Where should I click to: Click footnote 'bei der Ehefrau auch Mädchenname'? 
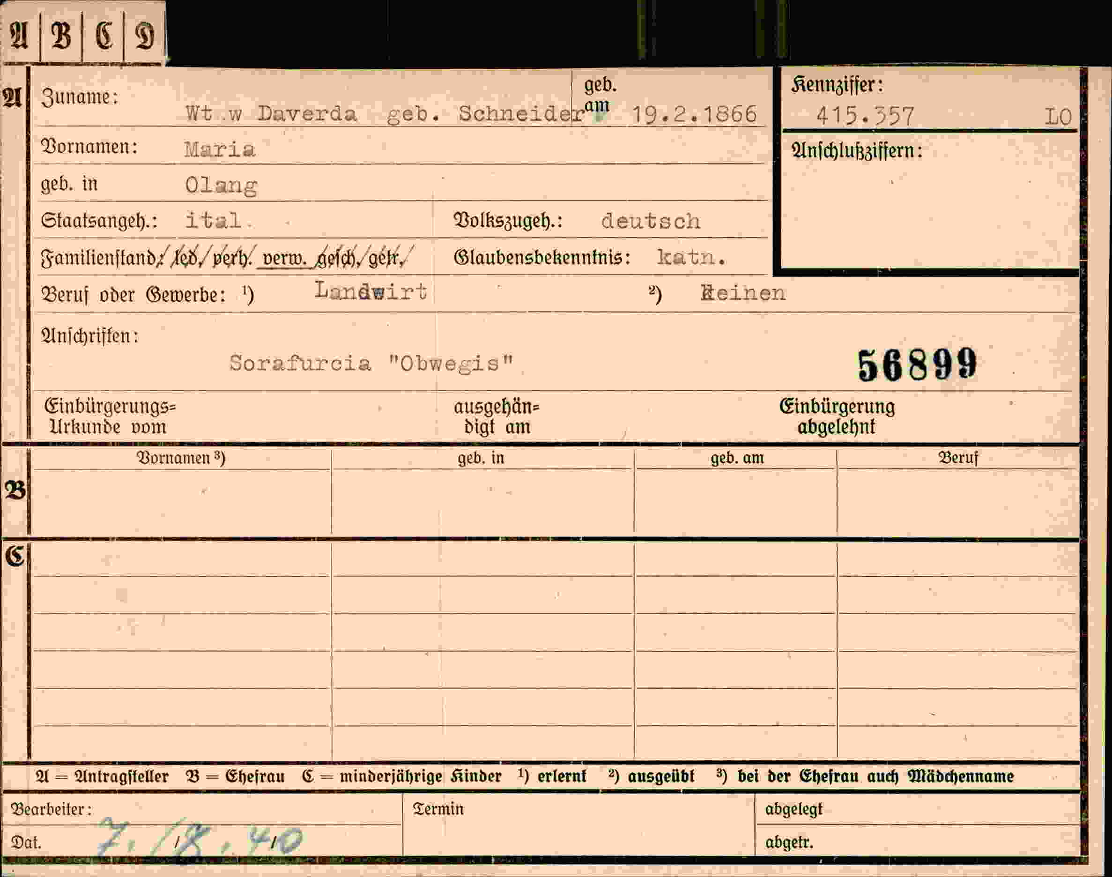[875, 776]
